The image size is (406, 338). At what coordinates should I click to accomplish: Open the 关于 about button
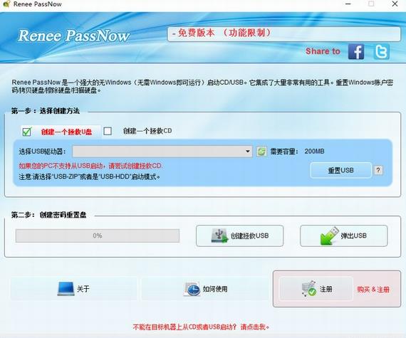pyautogui.click(x=74, y=289)
